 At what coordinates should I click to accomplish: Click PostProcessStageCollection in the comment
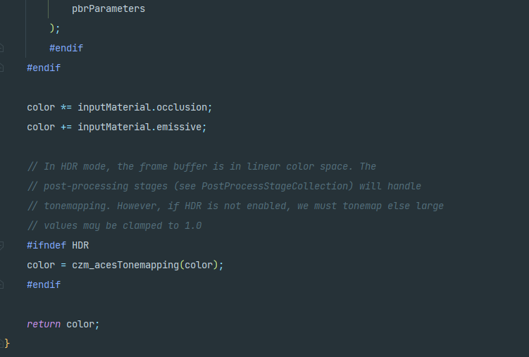pos(275,186)
